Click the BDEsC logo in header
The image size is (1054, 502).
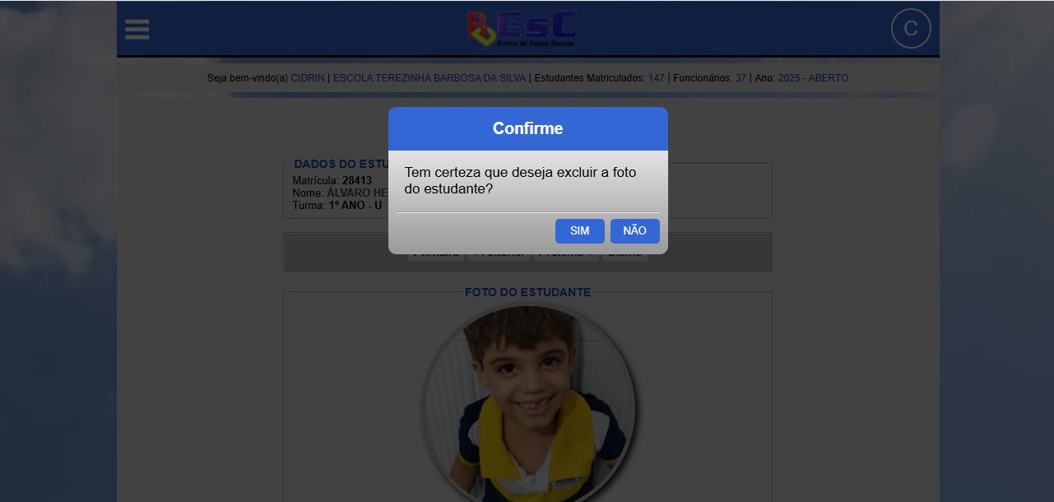tap(521, 29)
